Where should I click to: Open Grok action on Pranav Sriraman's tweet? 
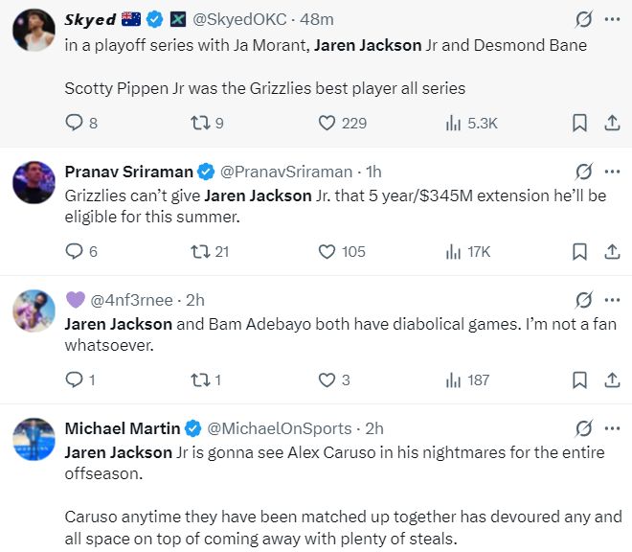click(582, 172)
